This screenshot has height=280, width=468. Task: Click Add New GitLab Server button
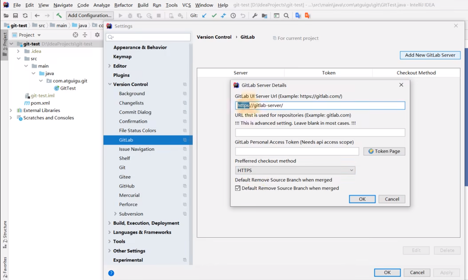pyautogui.click(x=430, y=55)
